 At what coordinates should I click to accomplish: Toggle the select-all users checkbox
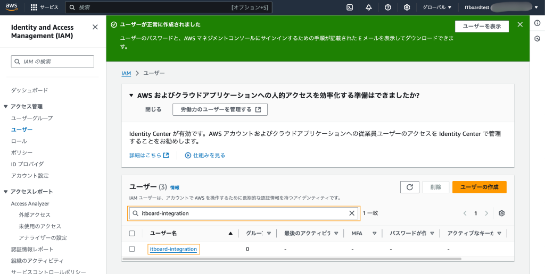(x=132, y=233)
